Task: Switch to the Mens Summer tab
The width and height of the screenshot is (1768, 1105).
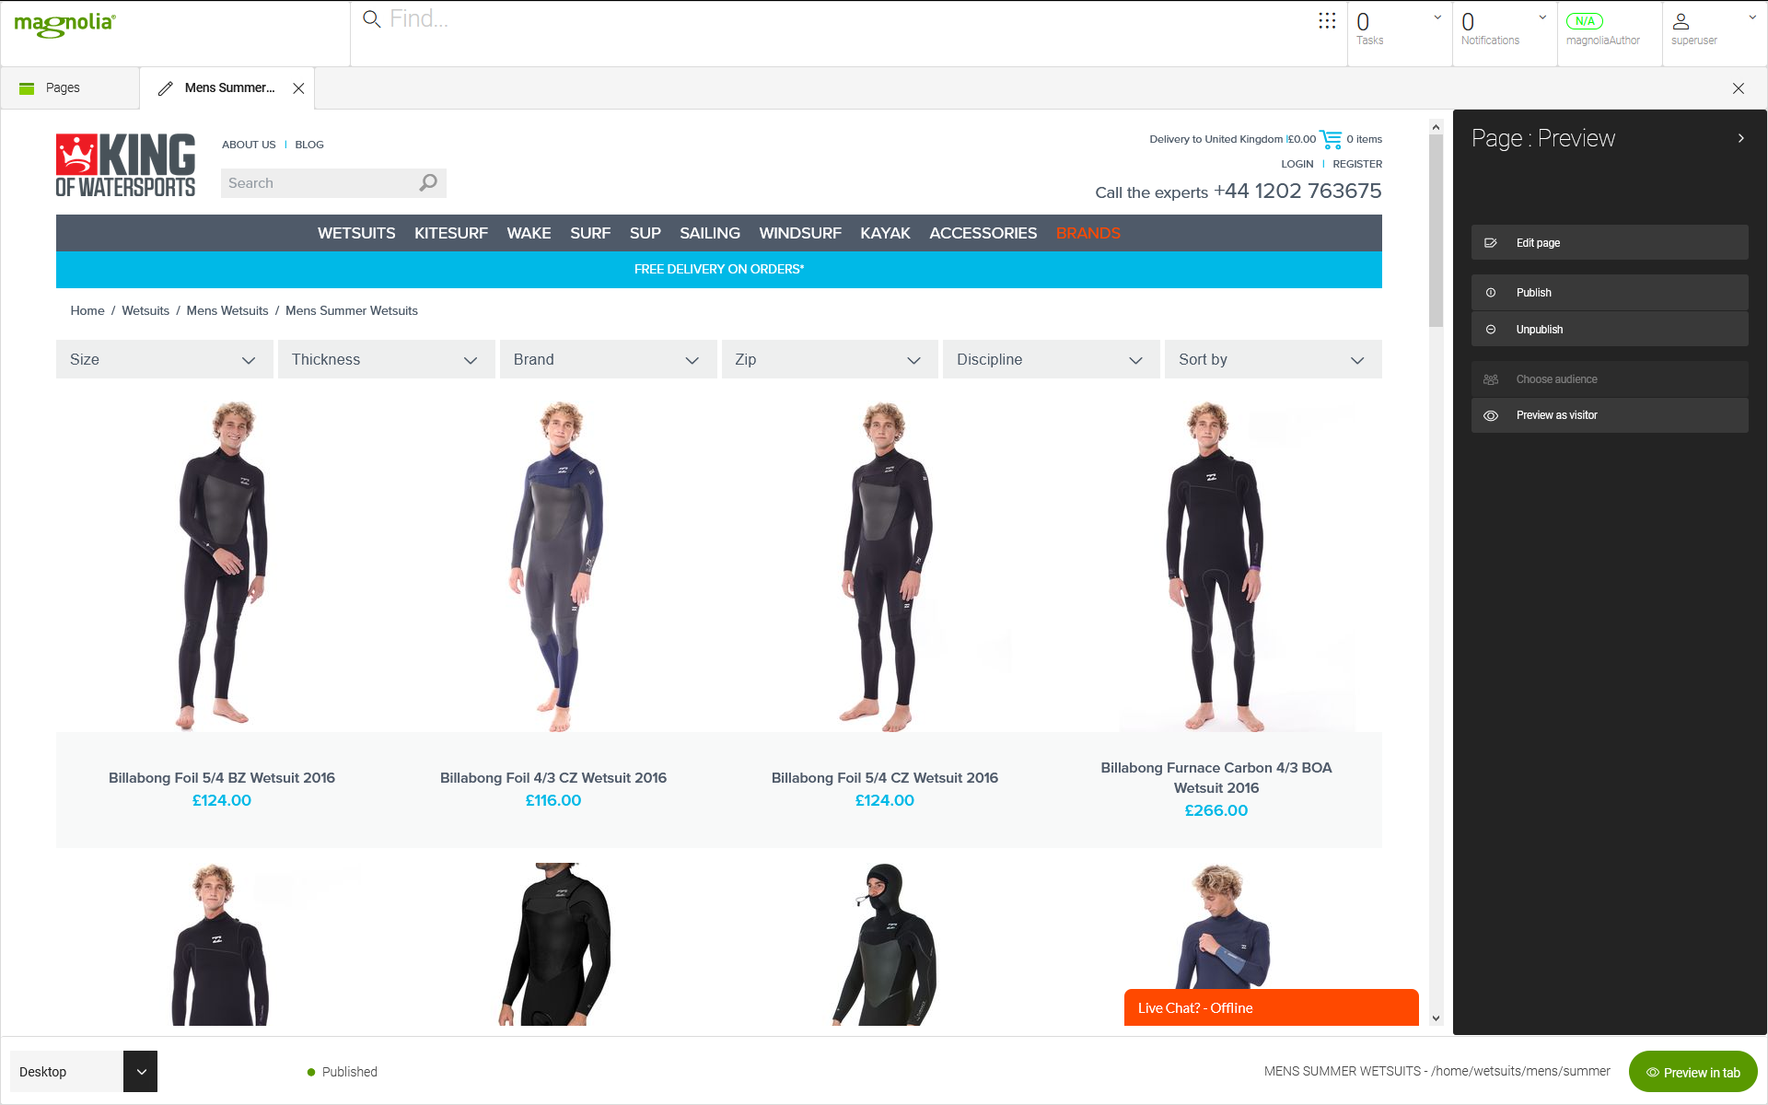Action: pyautogui.click(x=228, y=87)
